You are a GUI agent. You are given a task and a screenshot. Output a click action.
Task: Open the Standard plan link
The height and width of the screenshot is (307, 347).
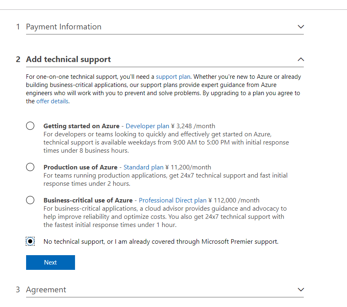pos(144,167)
